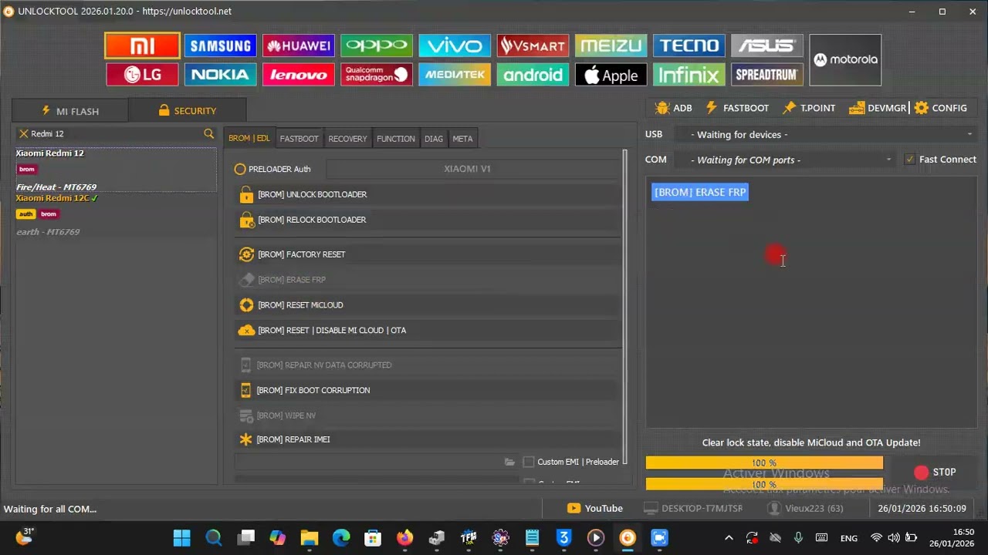
Task: Select the Vsmart brand logo
Action: [533, 45]
